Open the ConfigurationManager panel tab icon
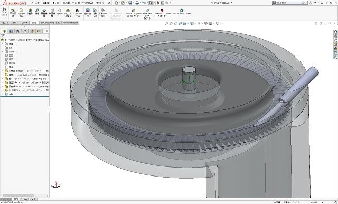 pyautogui.click(x=18, y=31)
